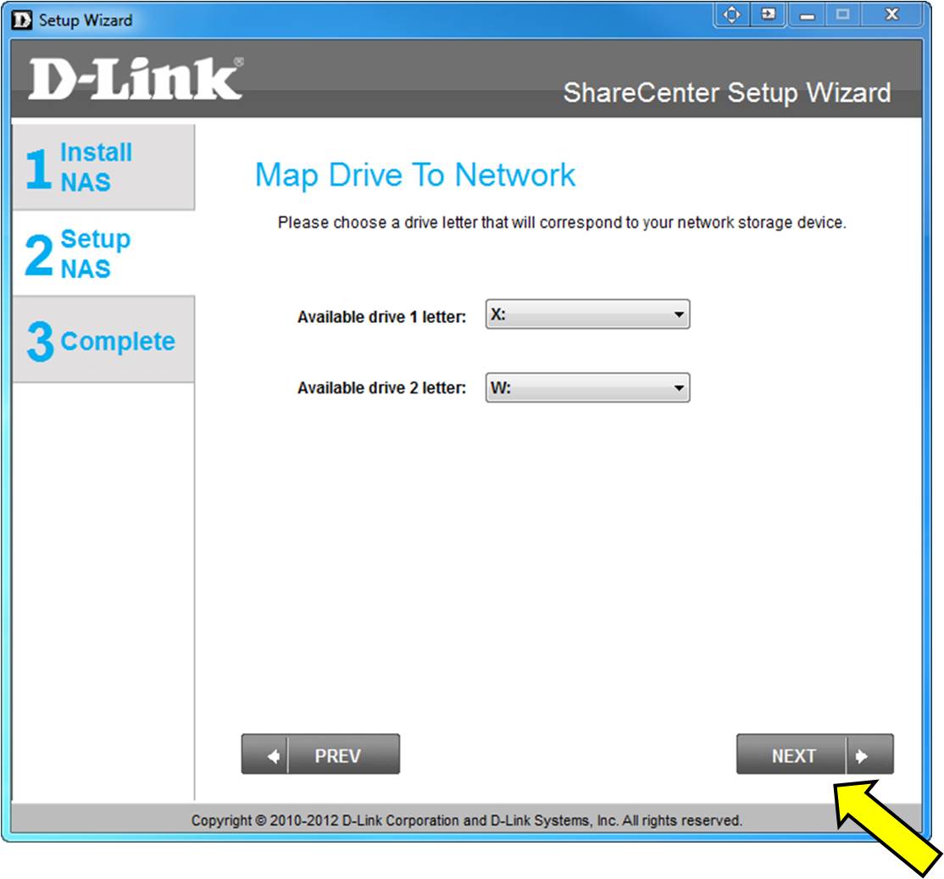Click the maximize button of Setup Wizard
This screenshot has height=879, width=944.
tap(843, 15)
